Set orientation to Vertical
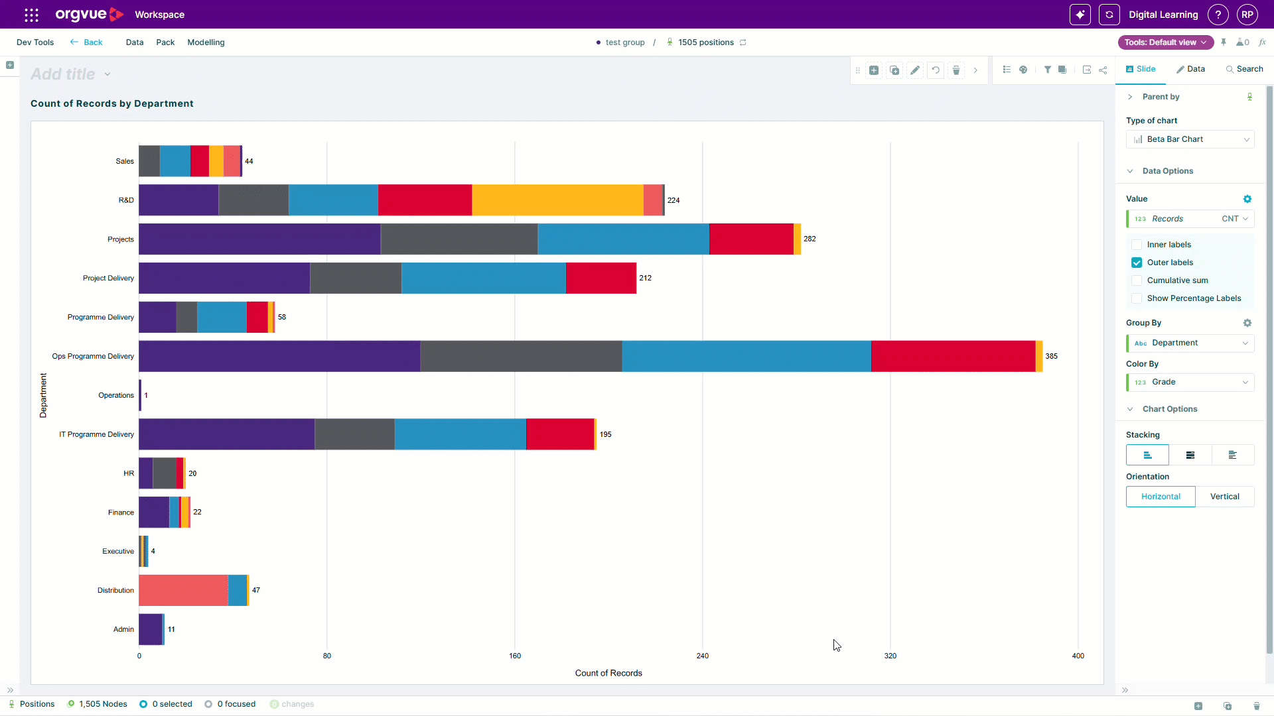The width and height of the screenshot is (1274, 716). pyautogui.click(x=1224, y=497)
